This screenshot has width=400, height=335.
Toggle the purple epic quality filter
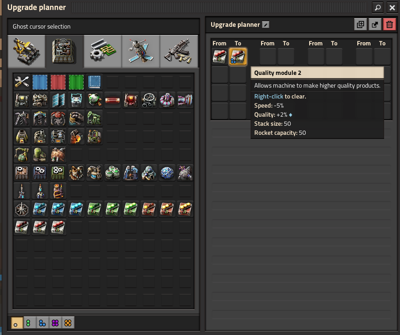55,323
